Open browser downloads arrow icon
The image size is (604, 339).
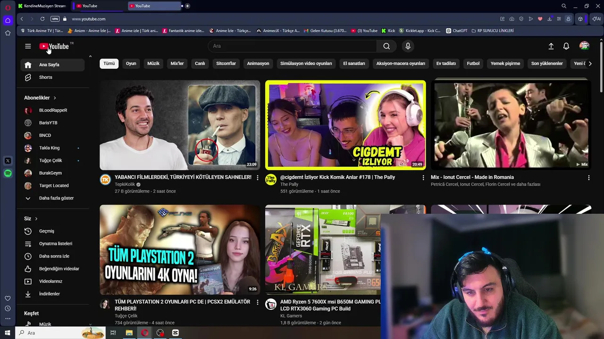pyautogui.click(x=549, y=19)
